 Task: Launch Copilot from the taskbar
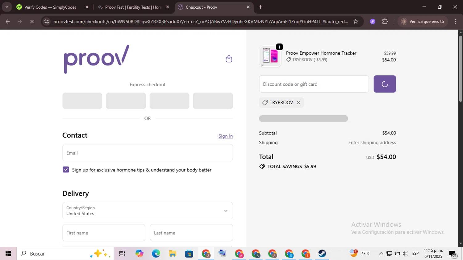coord(139,254)
